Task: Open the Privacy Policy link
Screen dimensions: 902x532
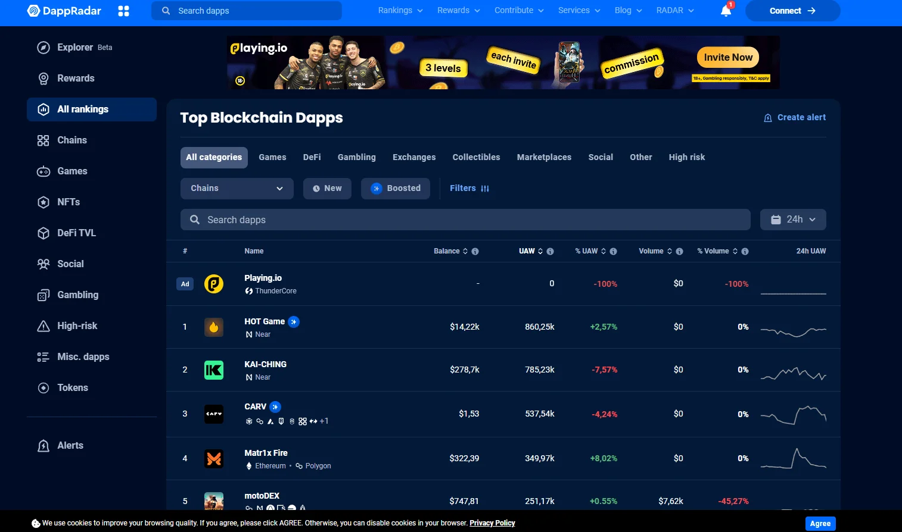Action: (492, 524)
